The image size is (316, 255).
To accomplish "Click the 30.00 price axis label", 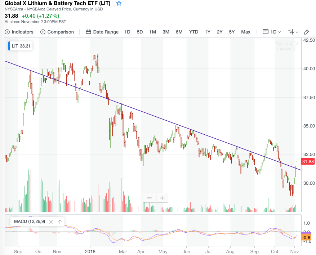I will 309,183.
